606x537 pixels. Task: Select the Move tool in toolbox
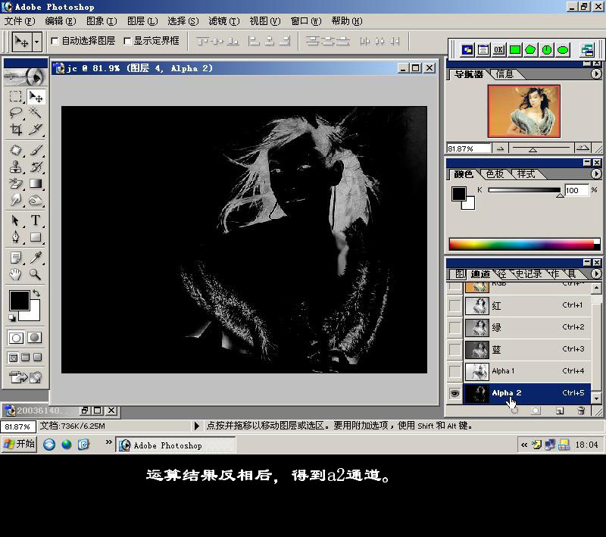36,97
